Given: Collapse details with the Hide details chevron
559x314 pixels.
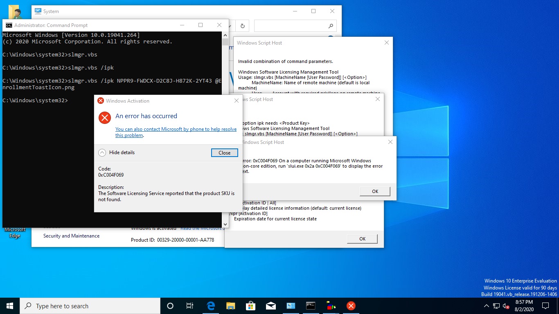Looking at the screenshot, I should coord(102,153).
